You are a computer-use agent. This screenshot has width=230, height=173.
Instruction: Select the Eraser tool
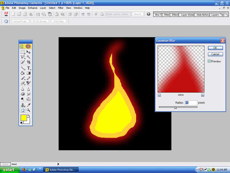click(x=23, y=83)
